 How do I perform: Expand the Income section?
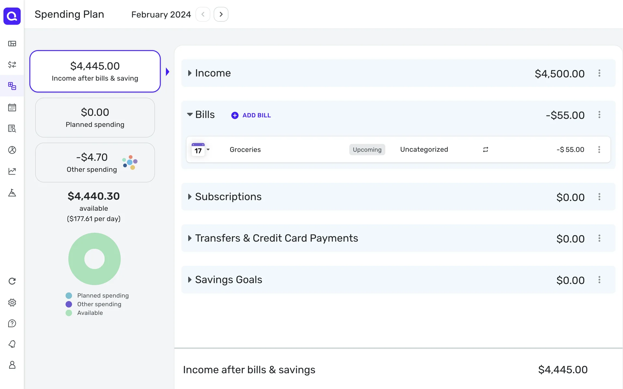(x=190, y=73)
